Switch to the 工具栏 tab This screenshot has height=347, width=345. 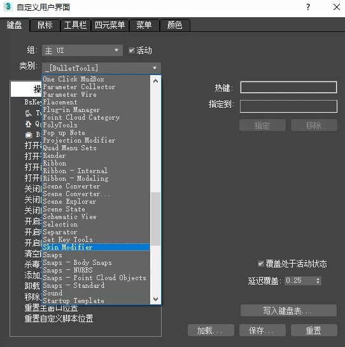(76, 25)
